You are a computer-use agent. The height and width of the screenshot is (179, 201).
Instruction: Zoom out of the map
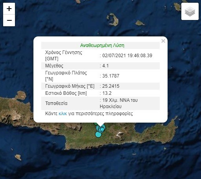[9, 20]
